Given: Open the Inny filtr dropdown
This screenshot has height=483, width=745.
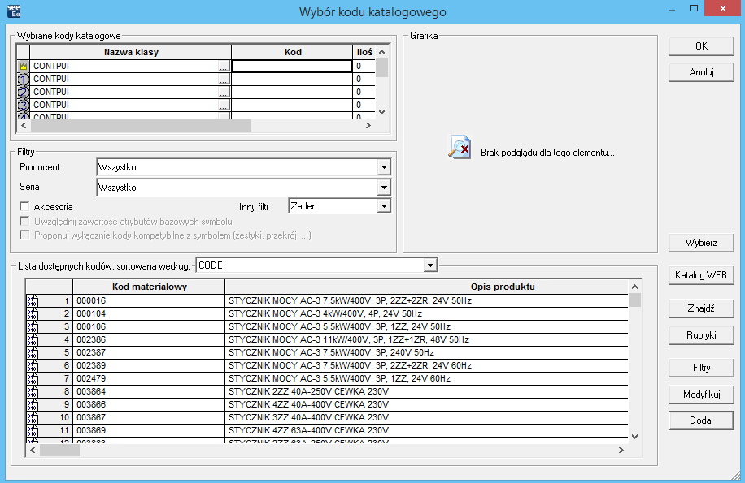Looking at the screenshot, I should pyautogui.click(x=384, y=206).
